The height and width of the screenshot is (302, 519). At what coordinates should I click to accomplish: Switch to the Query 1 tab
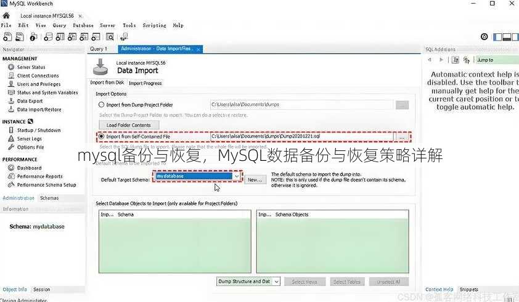(99, 49)
